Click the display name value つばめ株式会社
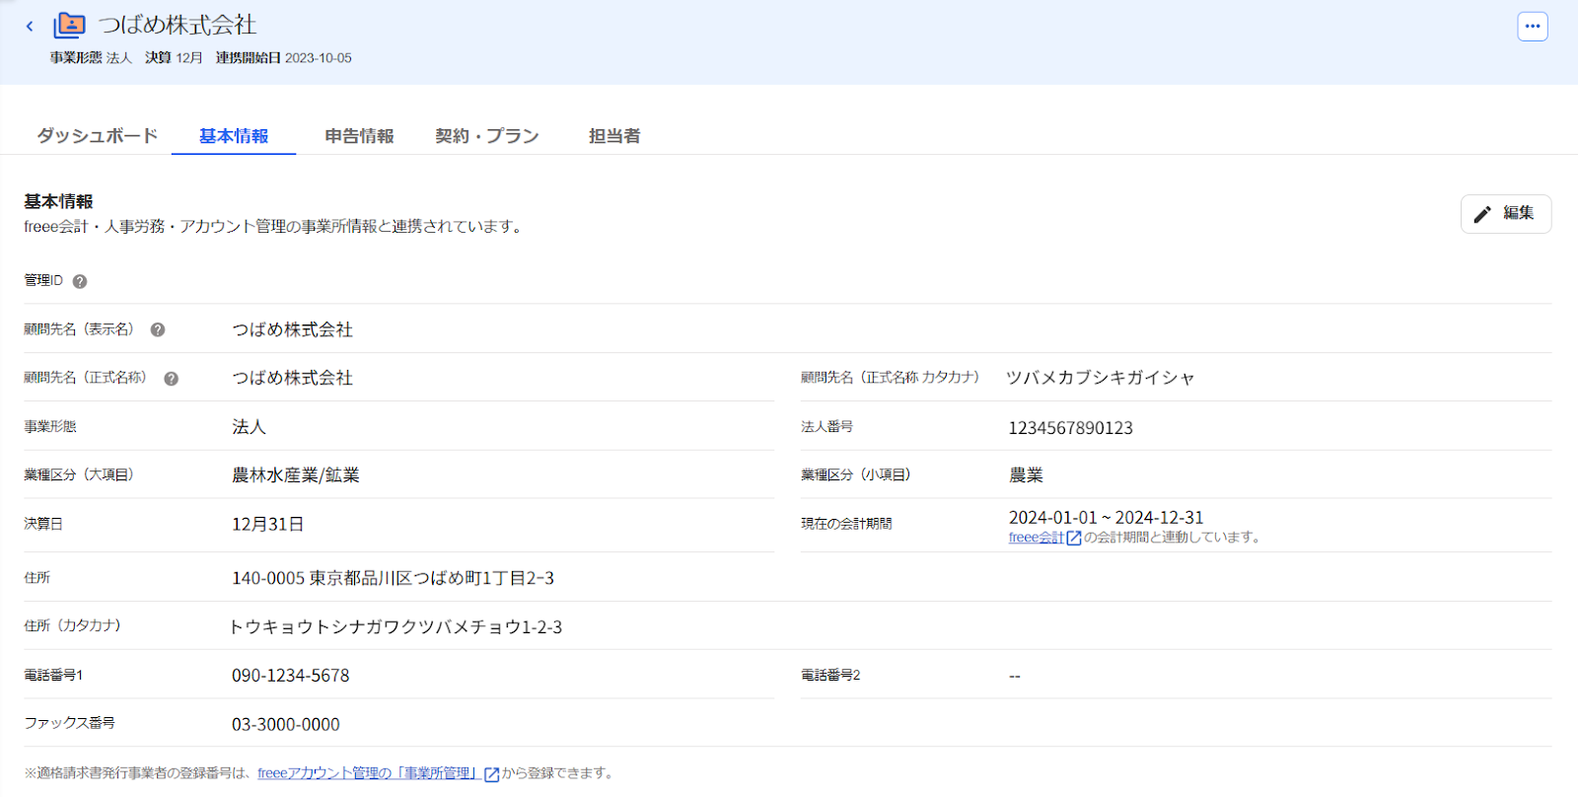The height and width of the screenshot is (797, 1578). coord(292,329)
